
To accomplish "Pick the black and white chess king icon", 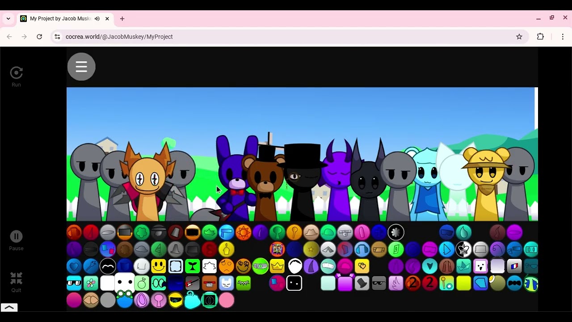I will (463, 249).
